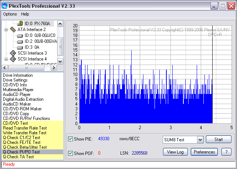
Task: Click the hard disk icon for ID:3 0A
Action: 20,48
